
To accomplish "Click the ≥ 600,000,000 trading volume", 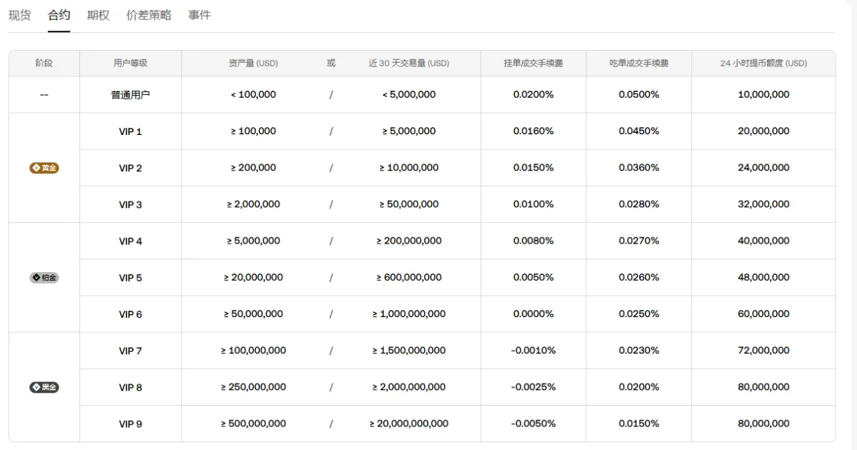I will click(409, 277).
